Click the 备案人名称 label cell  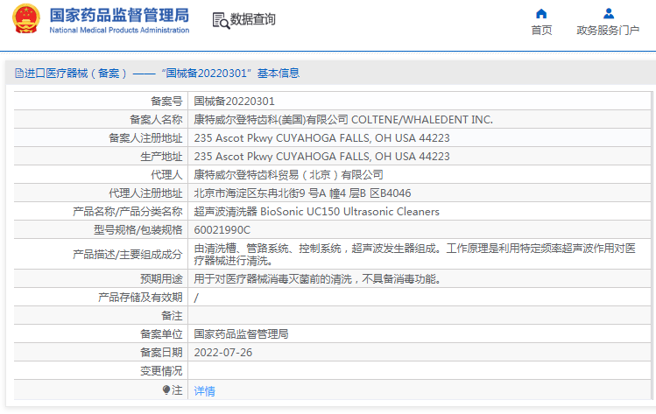pyautogui.click(x=156, y=120)
